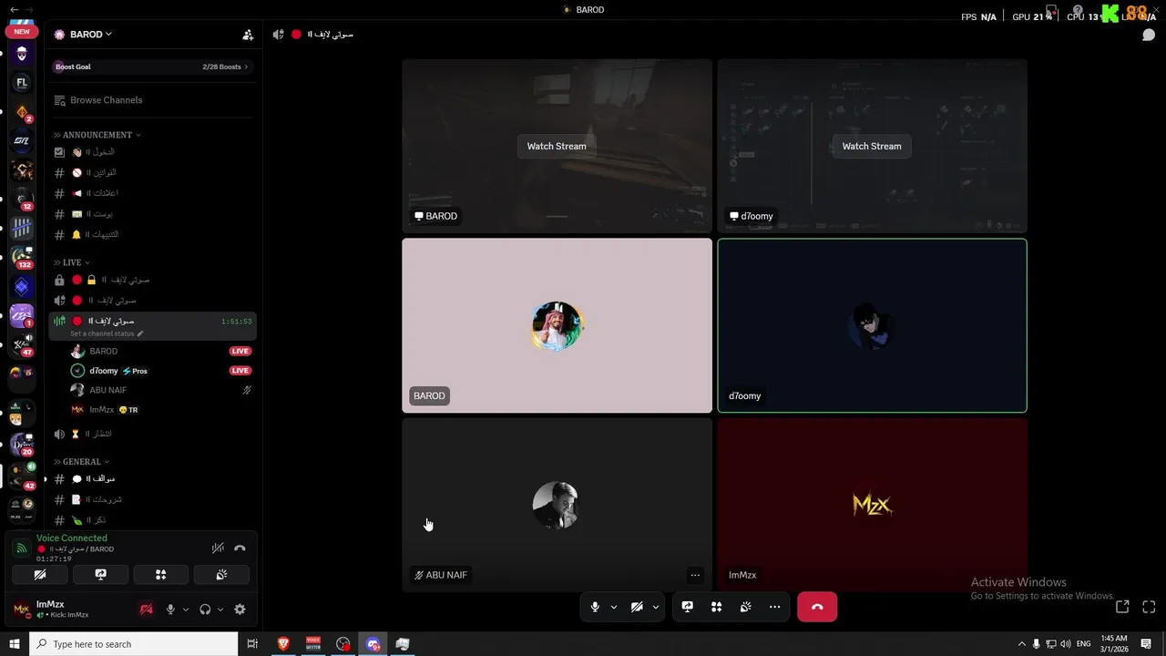Expand camera options in call bar
The height and width of the screenshot is (656, 1166).
pos(655,607)
